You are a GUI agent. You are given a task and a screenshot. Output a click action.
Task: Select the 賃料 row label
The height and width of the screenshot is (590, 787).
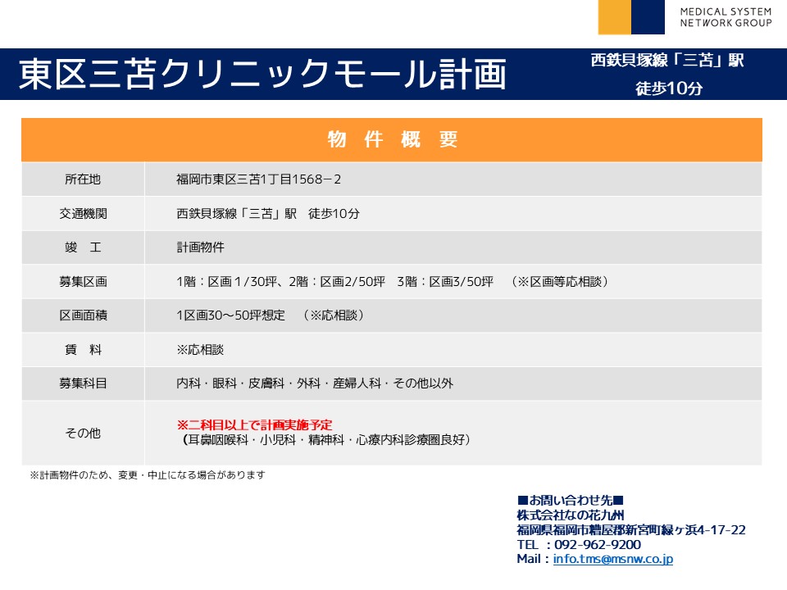83,349
